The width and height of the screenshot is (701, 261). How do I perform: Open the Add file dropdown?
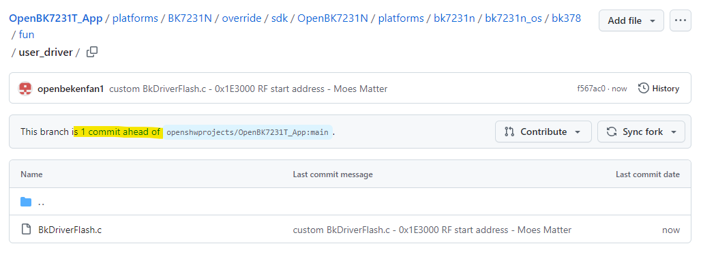pyautogui.click(x=631, y=20)
